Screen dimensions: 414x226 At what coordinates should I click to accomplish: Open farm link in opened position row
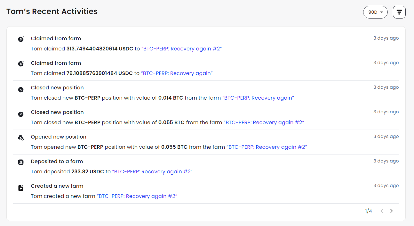coord(267,147)
